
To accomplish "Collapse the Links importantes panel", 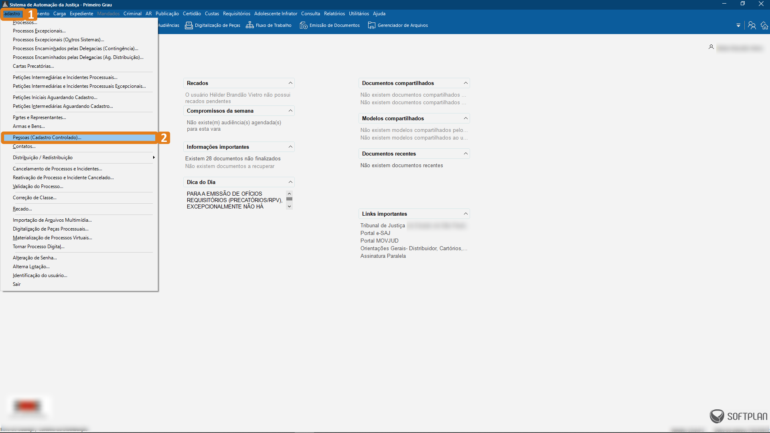I will coord(466,214).
